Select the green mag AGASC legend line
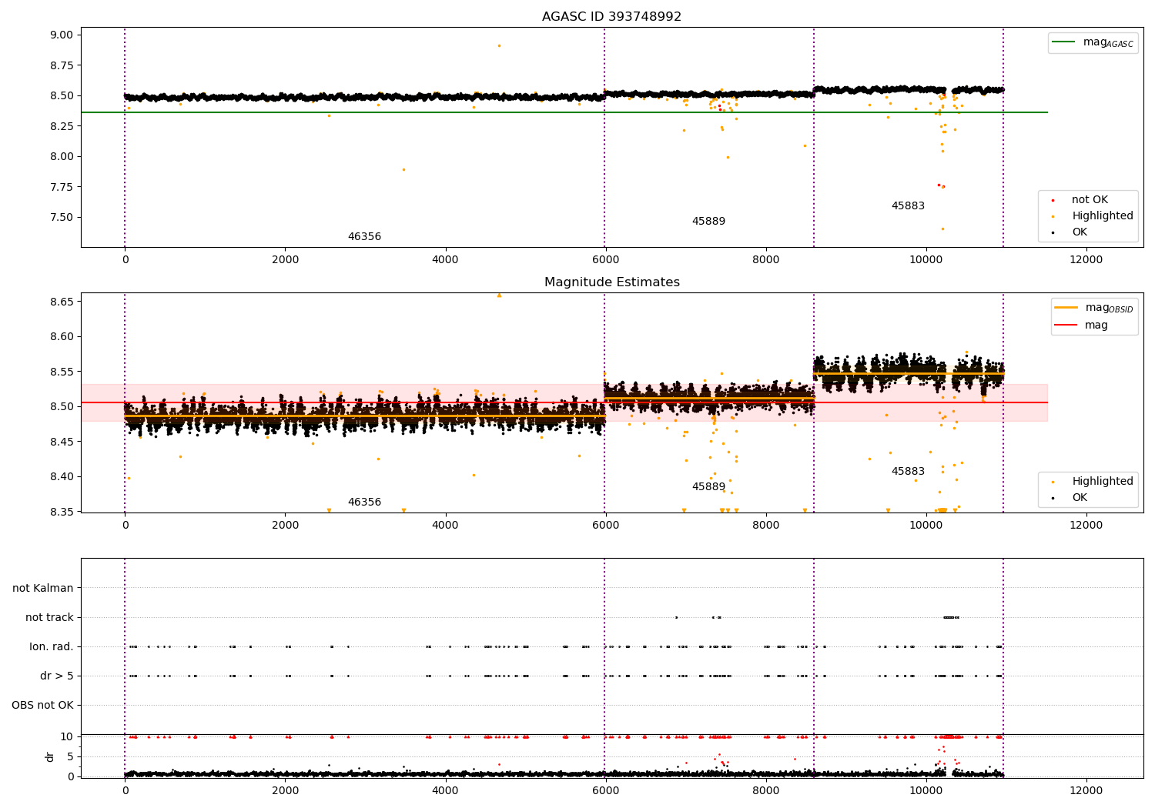The image size is (1155, 808). (x=1064, y=42)
